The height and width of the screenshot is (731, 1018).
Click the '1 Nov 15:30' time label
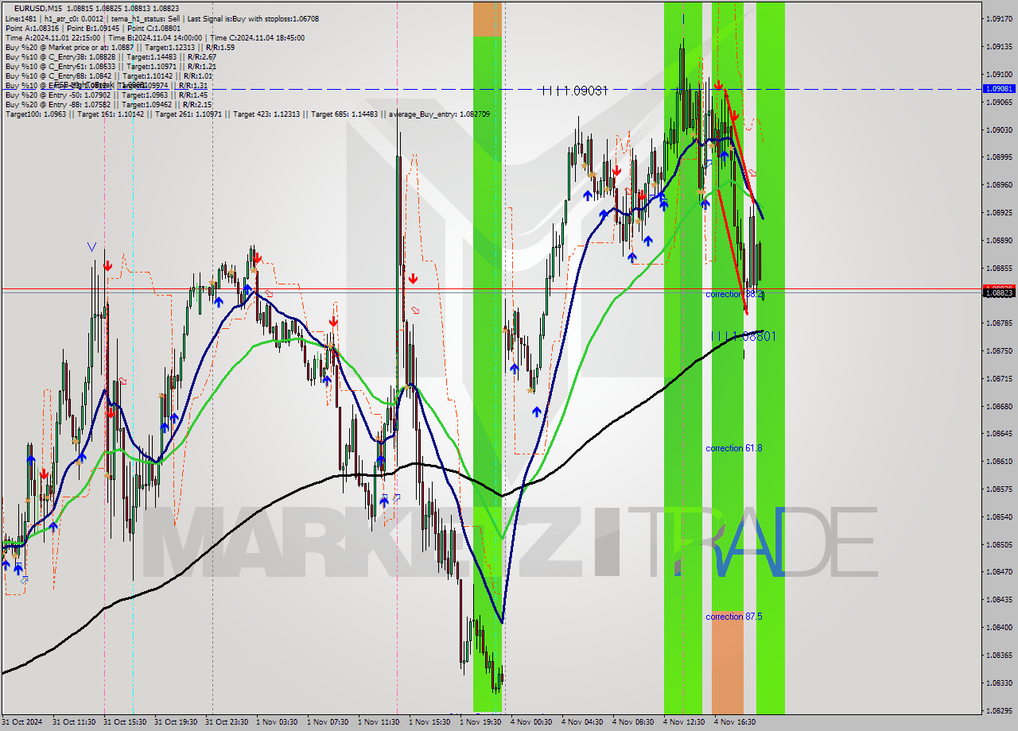[429, 722]
